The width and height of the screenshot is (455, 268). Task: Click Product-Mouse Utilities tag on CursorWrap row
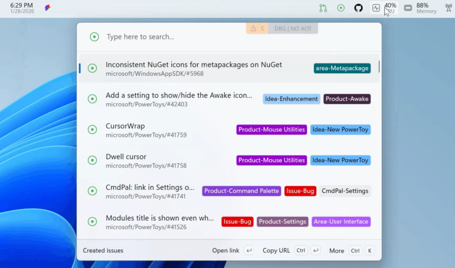pyautogui.click(x=271, y=129)
